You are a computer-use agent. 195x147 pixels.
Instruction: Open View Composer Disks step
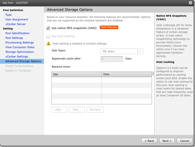click(20, 47)
